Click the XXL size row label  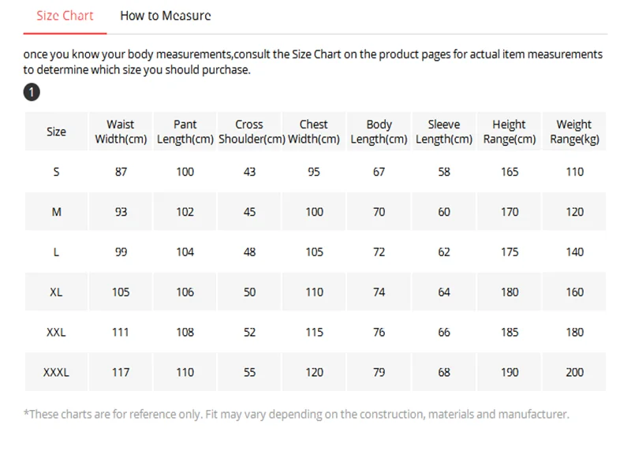(56, 332)
